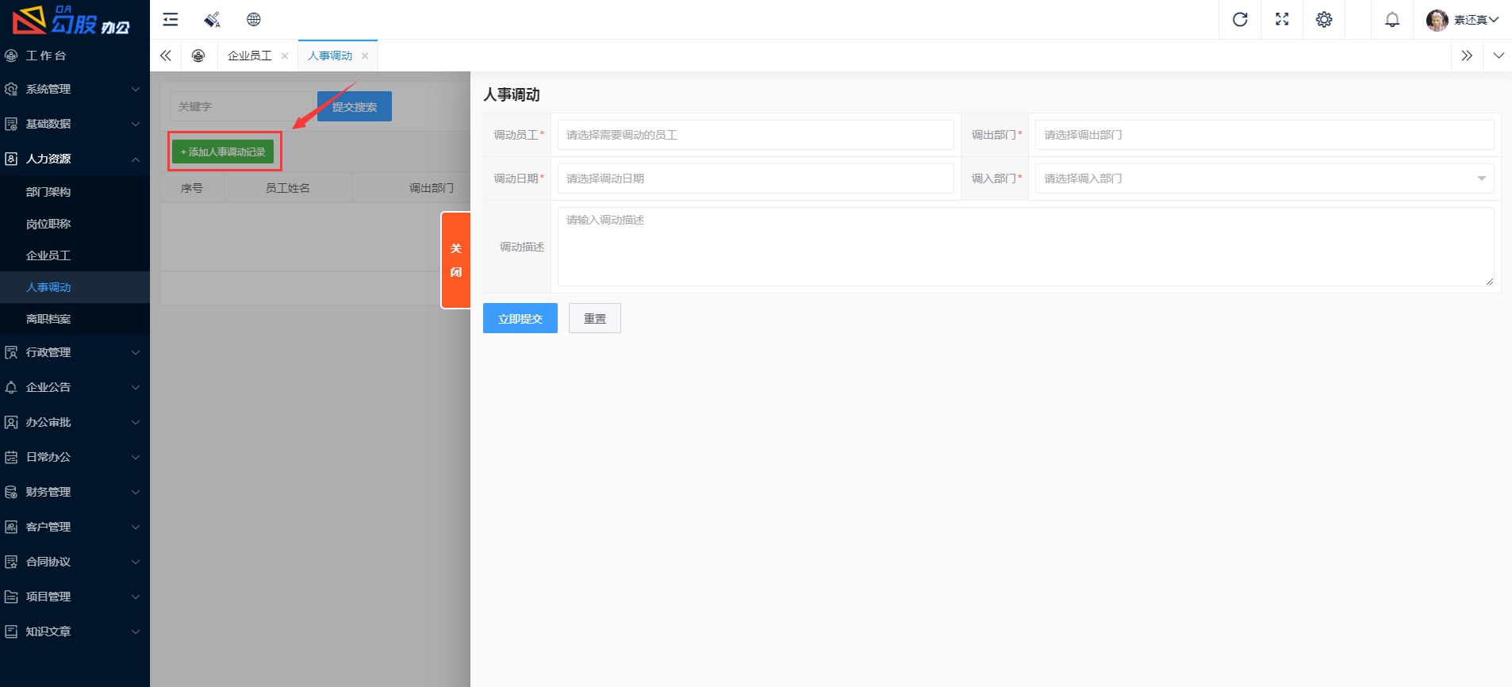Select 人事调动 sidebar item

[x=75, y=287]
